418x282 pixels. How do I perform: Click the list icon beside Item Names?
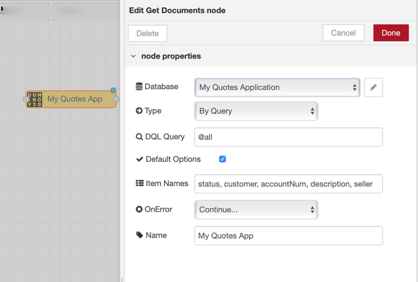139,183
